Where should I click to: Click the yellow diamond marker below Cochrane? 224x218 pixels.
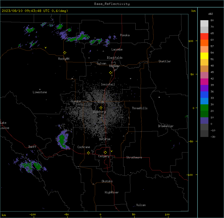pos(88,153)
